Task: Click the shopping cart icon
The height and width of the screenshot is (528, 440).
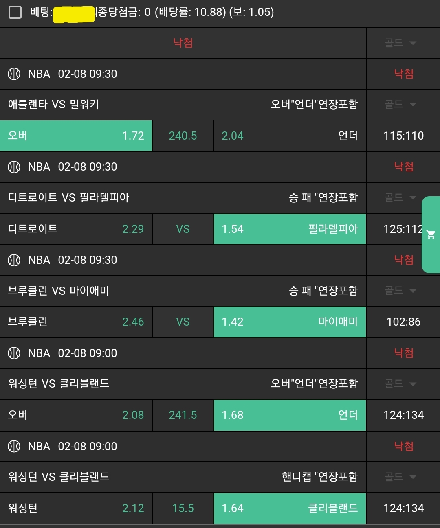Action: [x=431, y=234]
